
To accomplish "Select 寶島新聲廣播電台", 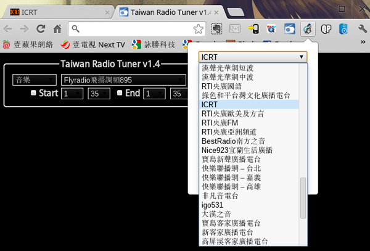I will coord(249,159).
